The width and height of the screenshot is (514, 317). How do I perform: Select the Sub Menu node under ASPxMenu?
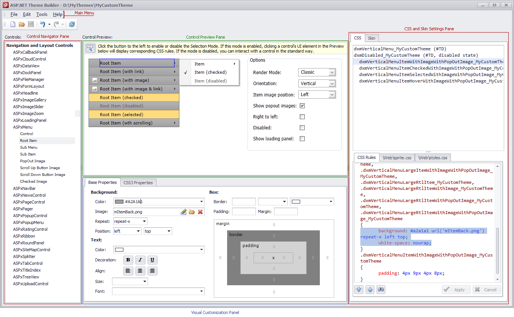[x=29, y=148]
